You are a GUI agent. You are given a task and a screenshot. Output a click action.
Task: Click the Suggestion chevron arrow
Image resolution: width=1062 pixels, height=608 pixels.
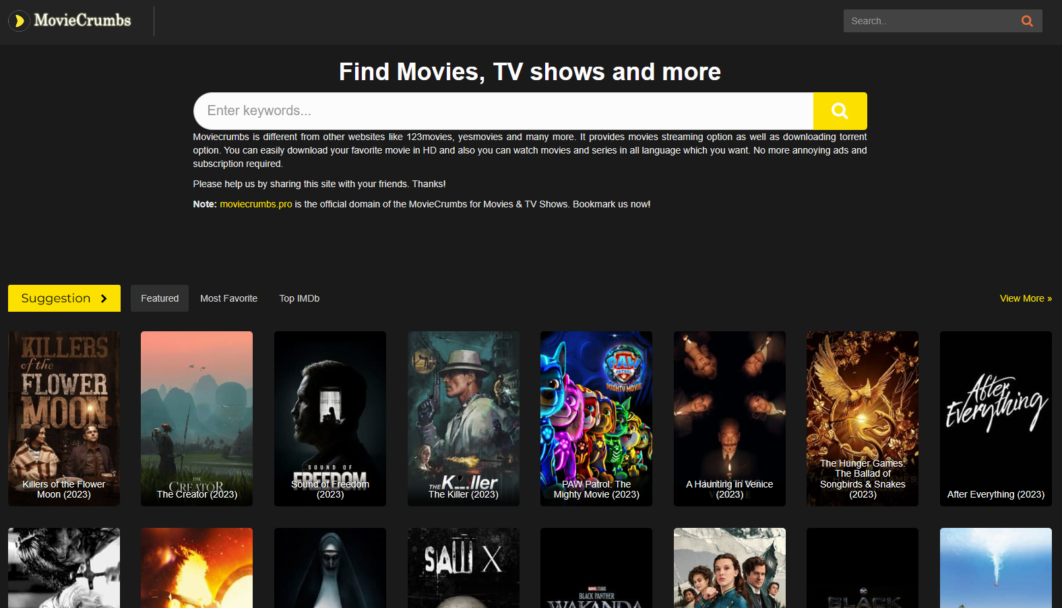pyautogui.click(x=104, y=298)
